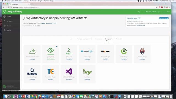Open the JFrog Xray card

click(51, 54)
